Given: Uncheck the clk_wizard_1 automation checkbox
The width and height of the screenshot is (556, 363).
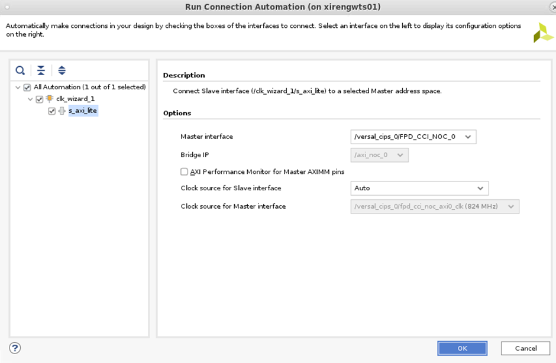Looking at the screenshot, I should 40,99.
